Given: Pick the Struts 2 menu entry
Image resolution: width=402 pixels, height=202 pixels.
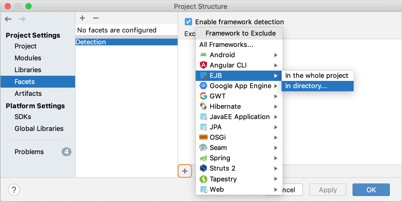Looking at the screenshot, I should coord(239,168).
